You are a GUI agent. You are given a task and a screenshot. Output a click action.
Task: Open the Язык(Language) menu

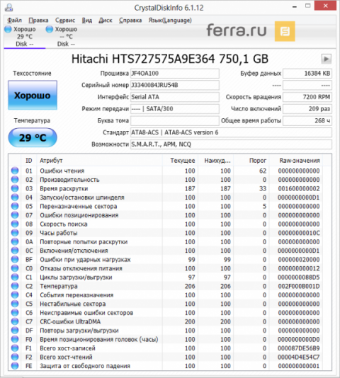(x=170, y=21)
